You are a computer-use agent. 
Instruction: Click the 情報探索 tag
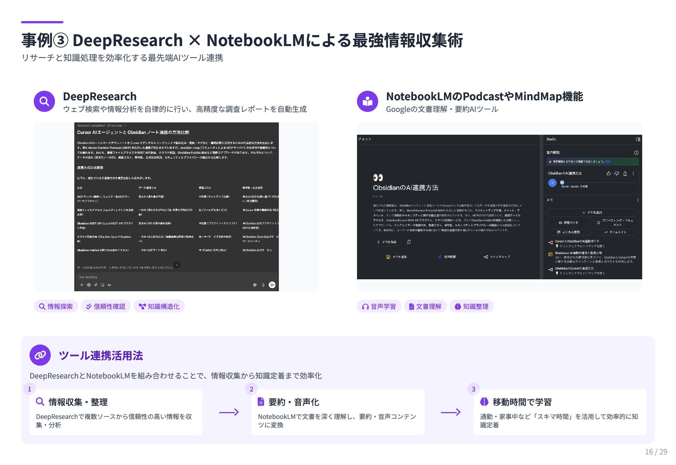56,306
